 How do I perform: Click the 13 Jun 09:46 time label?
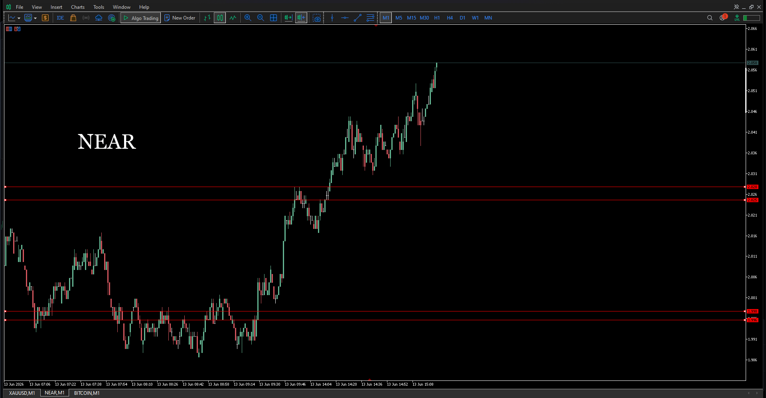[x=295, y=384]
